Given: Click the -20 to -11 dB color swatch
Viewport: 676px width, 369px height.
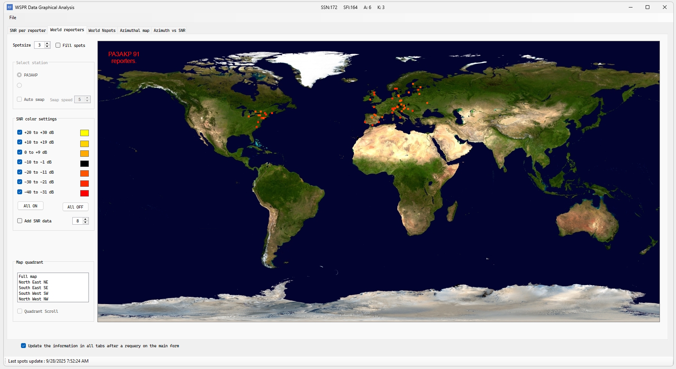Looking at the screenshot, I should 84,173.
